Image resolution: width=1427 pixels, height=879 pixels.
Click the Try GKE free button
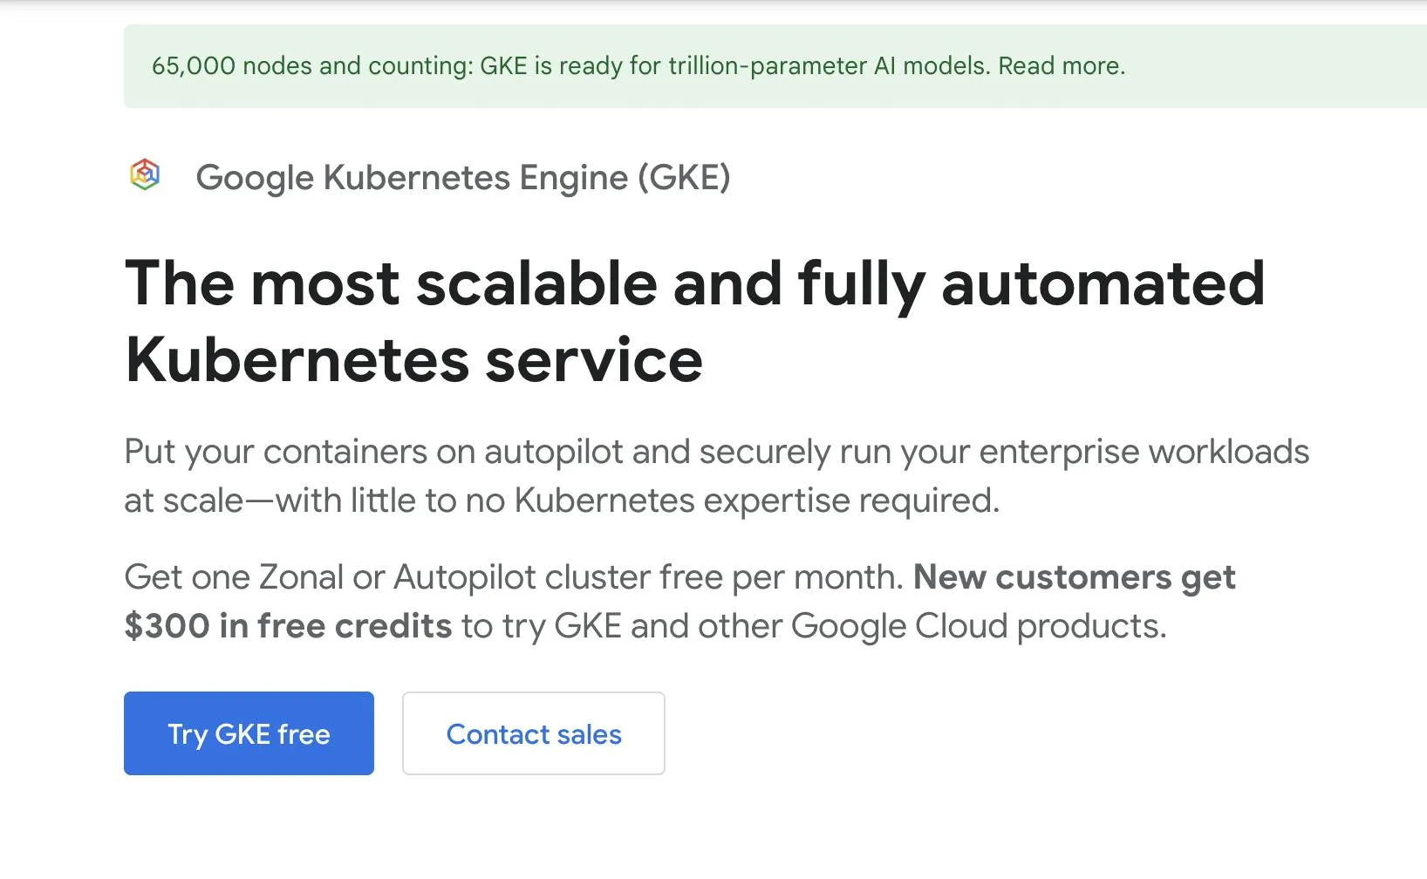click(249, 733)
